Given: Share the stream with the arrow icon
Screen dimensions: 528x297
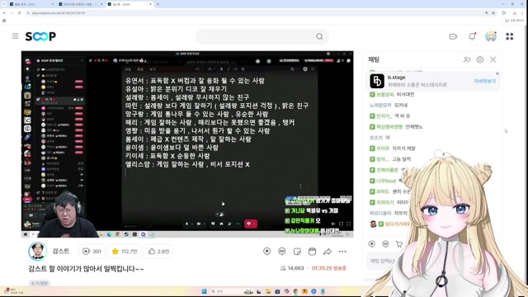Looking at the screenshot, I should [x=328, y=251].
